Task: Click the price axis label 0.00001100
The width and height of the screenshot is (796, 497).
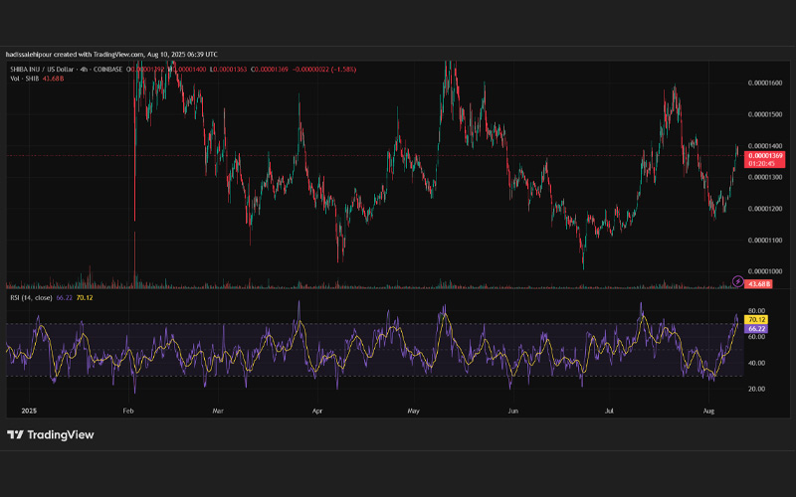Action: click(x=765, y=240)
